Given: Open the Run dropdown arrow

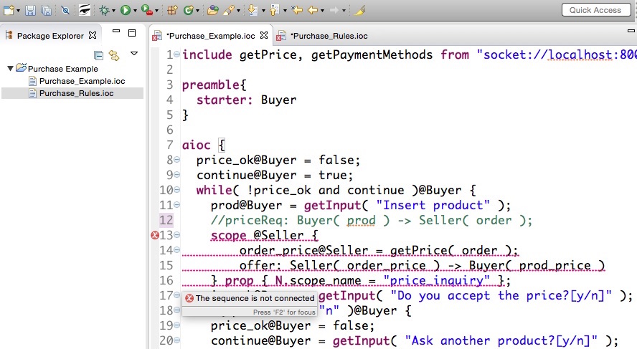Looking at the screenshot, I should point(135,11).
